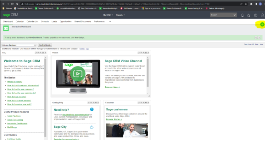
Task: Open the Contacts tab
Action: coord(45,22)
